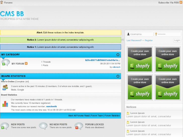Screen dimensions: 183x137
Task: Click the Login button
Action: coord(177,40)
